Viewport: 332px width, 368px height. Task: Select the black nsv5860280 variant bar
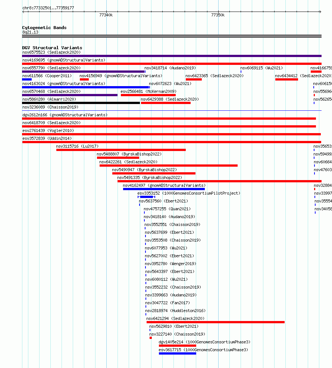pyautogui.click(x=81, y=103)
